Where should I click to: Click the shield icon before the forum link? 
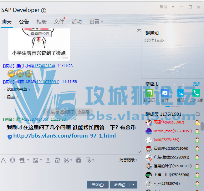click(10, 137)
